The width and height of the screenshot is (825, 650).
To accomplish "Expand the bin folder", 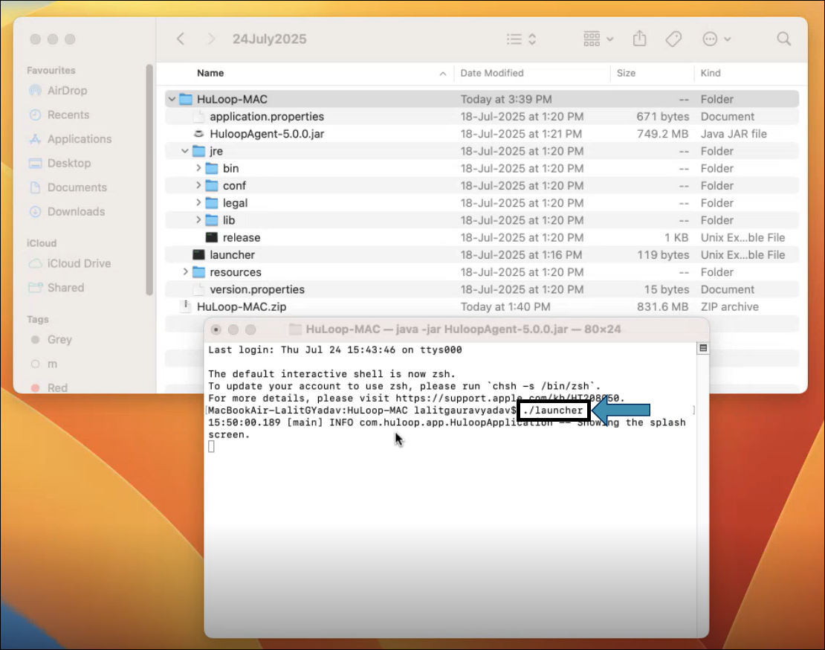I will click(198, 169).
